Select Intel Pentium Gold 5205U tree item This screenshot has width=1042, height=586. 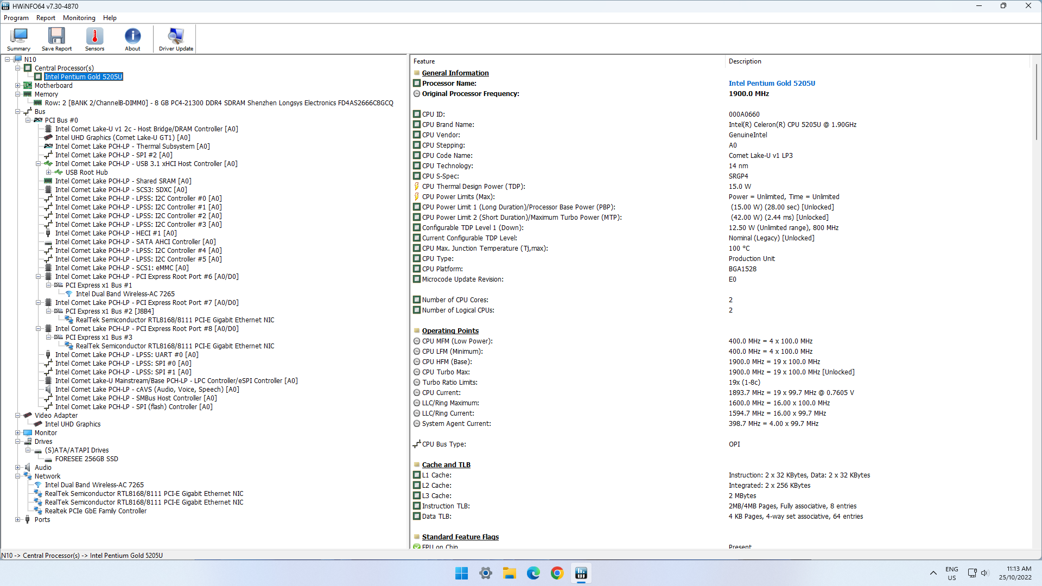pyautogui.click(x=84, y=77)
